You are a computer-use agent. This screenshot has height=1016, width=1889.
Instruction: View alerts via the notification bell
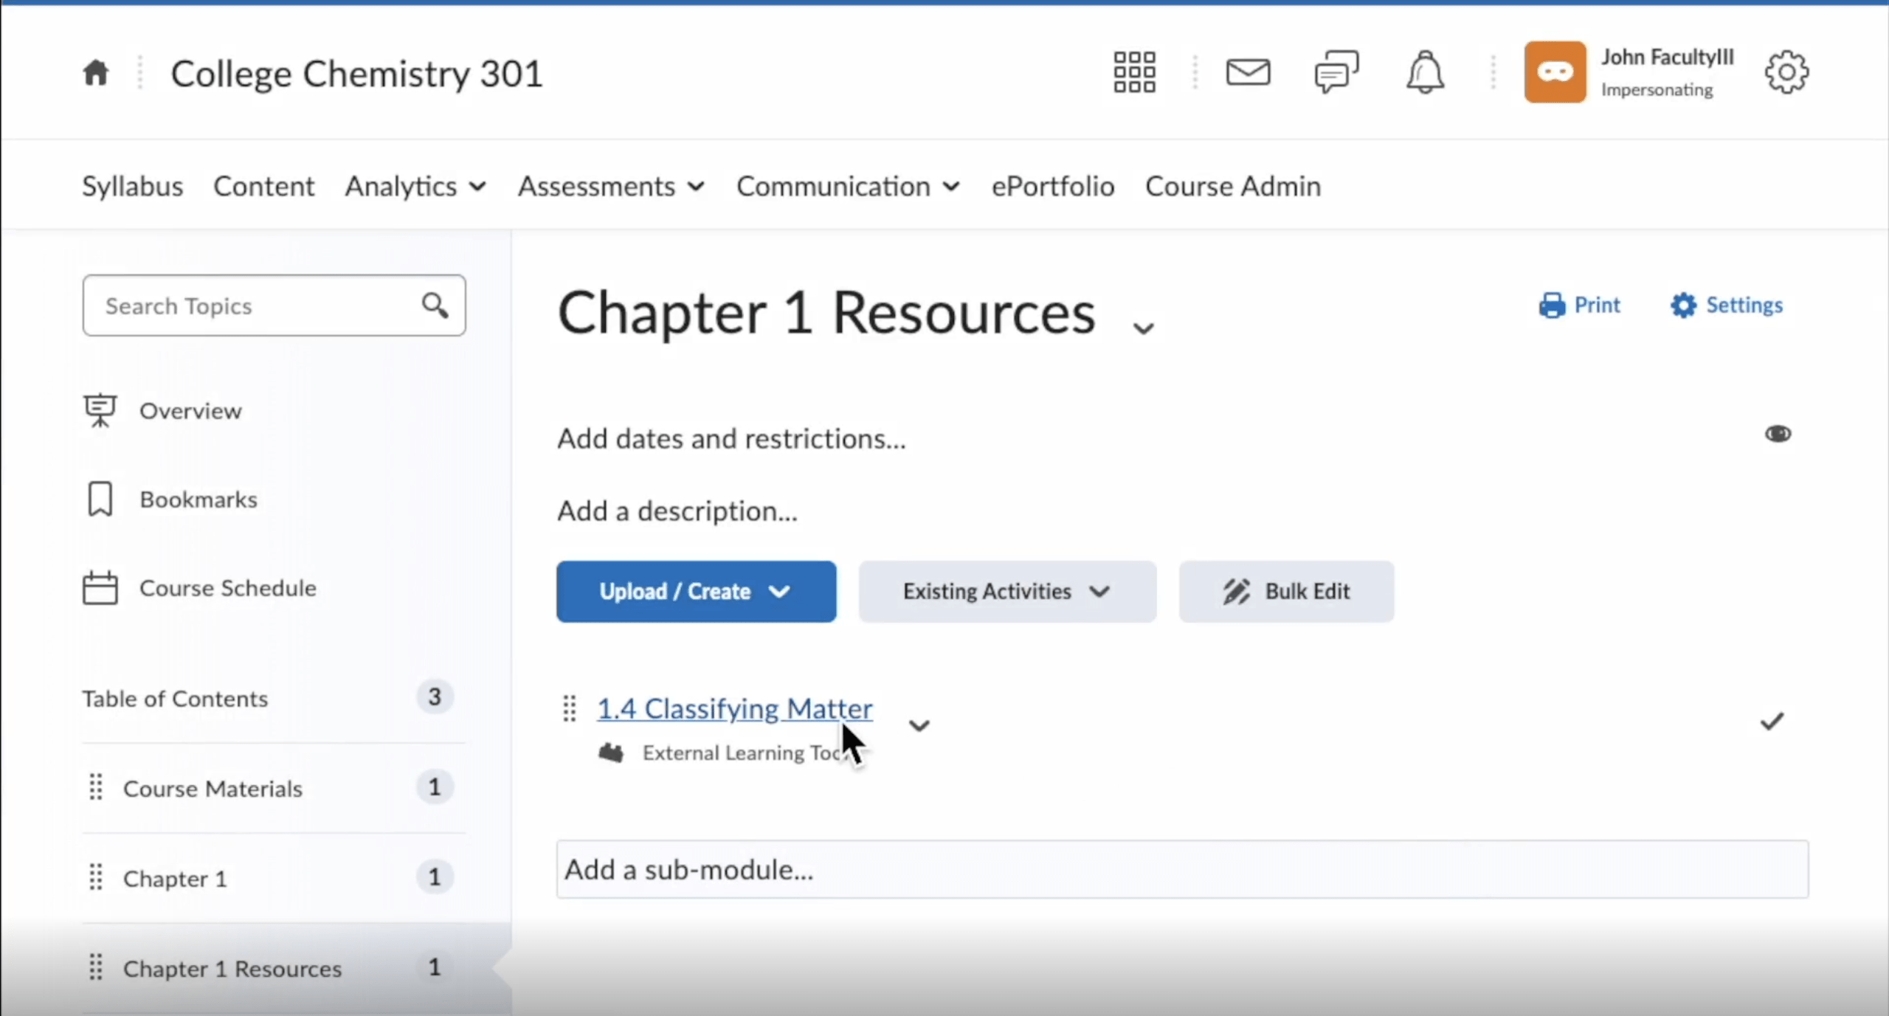coord(1424,72)
